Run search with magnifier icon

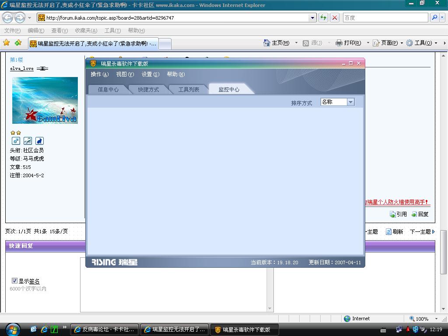434,17
